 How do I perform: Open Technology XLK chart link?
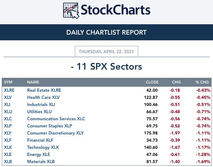43,147
